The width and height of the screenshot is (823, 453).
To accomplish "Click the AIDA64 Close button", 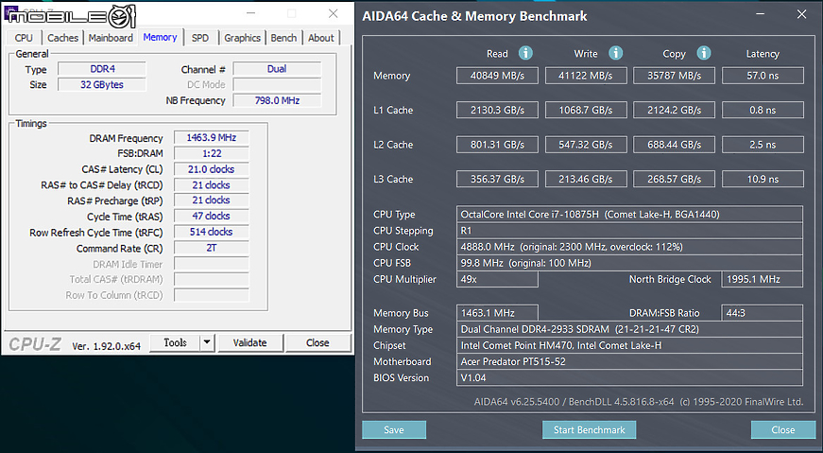I will 782,430.
